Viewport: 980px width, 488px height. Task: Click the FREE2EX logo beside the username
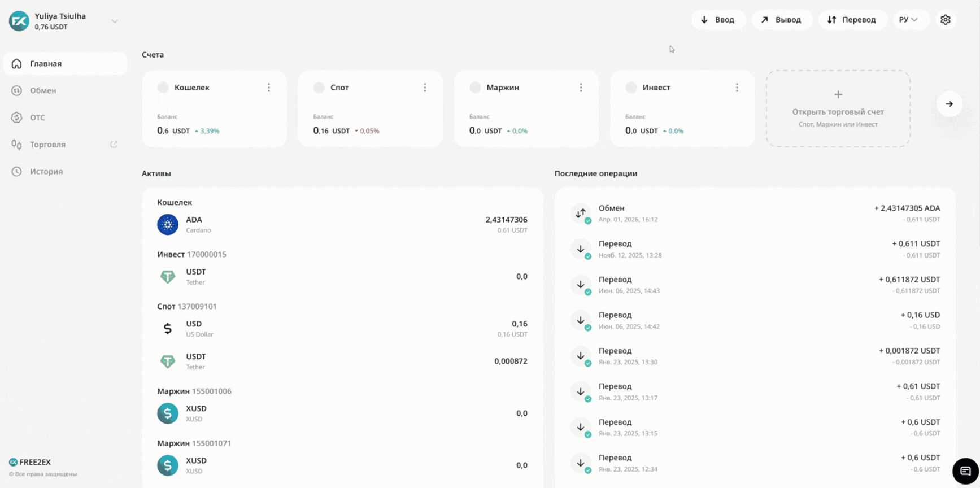point(19,21)
